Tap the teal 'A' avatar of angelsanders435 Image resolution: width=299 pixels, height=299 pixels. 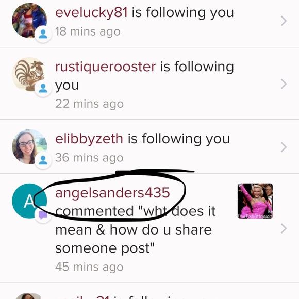(29, 201)
